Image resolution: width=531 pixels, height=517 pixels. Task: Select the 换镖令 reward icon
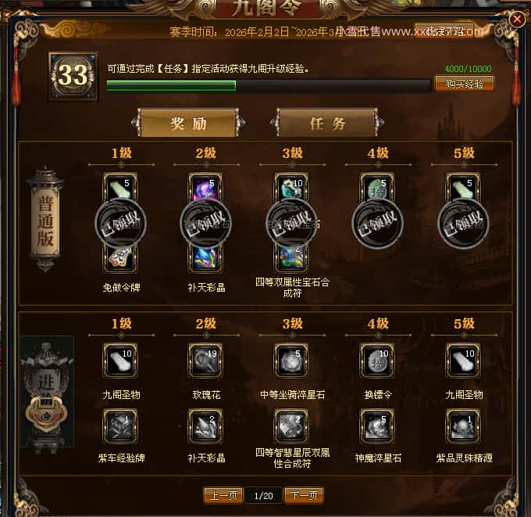(377, 361)
